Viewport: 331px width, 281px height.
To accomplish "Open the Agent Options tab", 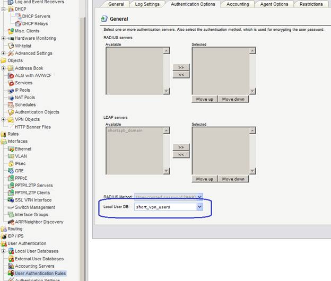I will coord(274,4).
